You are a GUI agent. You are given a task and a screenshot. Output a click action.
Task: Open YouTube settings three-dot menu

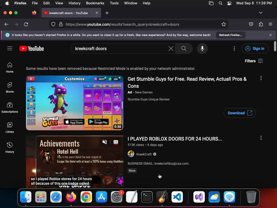pos(234,48)
